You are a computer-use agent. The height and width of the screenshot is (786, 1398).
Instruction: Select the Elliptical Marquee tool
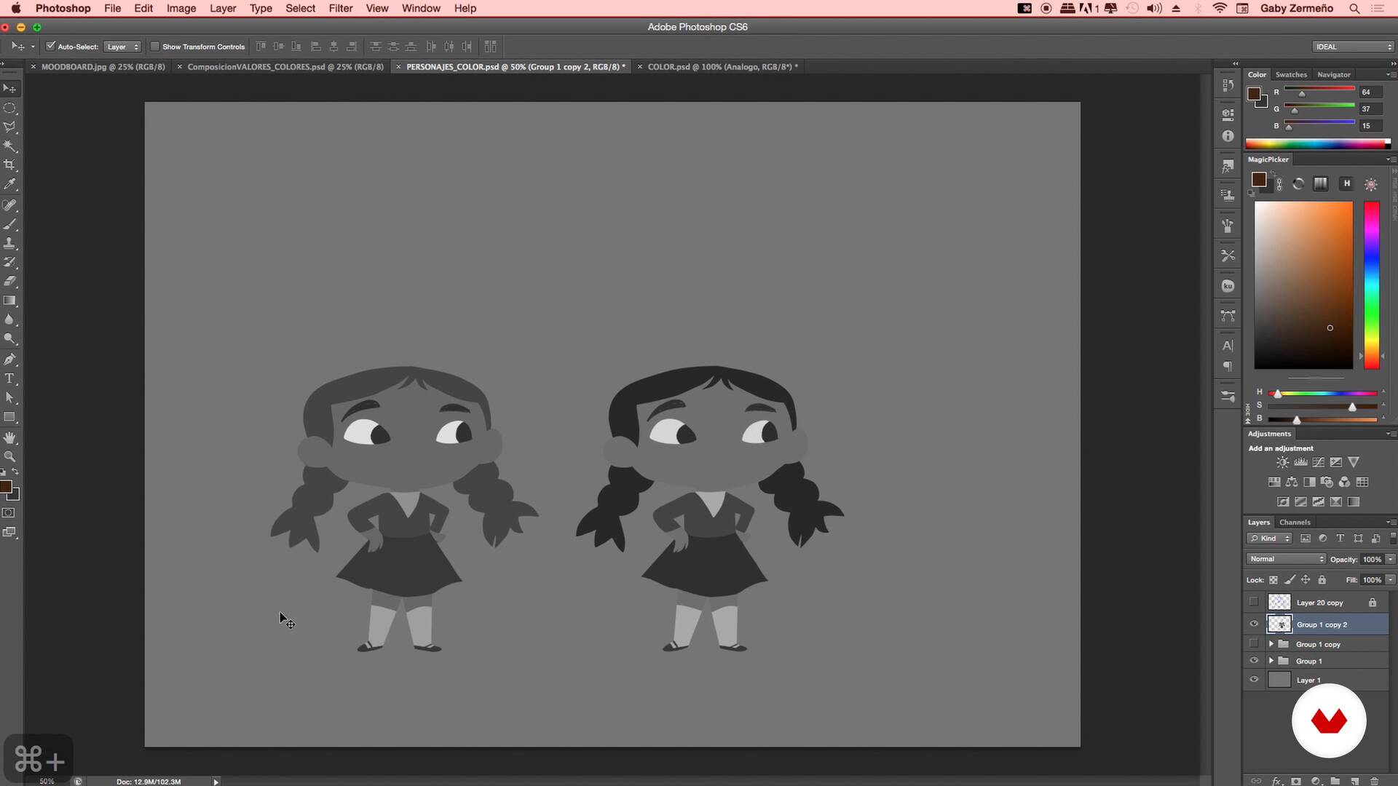(x=10, y=108)
